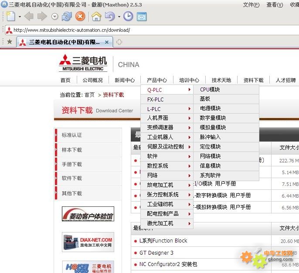Viewport: 299px width, 273px height.
Task: Open the favorites star icon
Action: [x=10, y=42]
